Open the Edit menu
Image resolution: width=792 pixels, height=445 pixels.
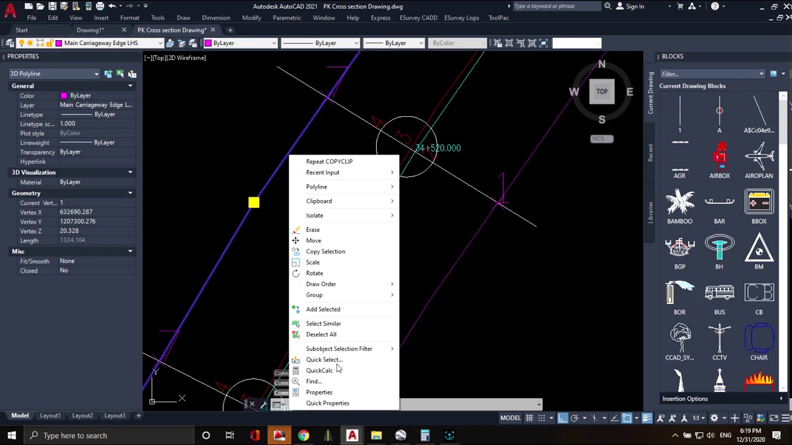tap(53, 18)
